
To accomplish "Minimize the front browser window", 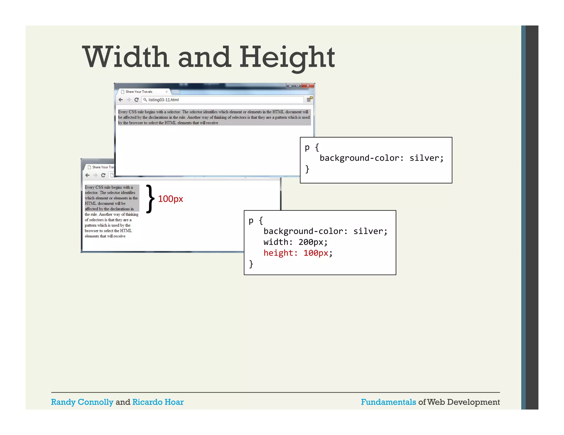I will click(290, 86).
